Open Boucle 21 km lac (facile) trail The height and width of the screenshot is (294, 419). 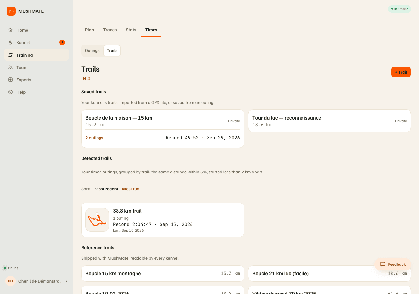(330, 273)
